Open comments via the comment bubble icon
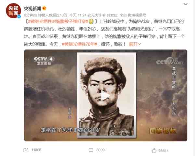195x156 pixels. tap(91, 150)
